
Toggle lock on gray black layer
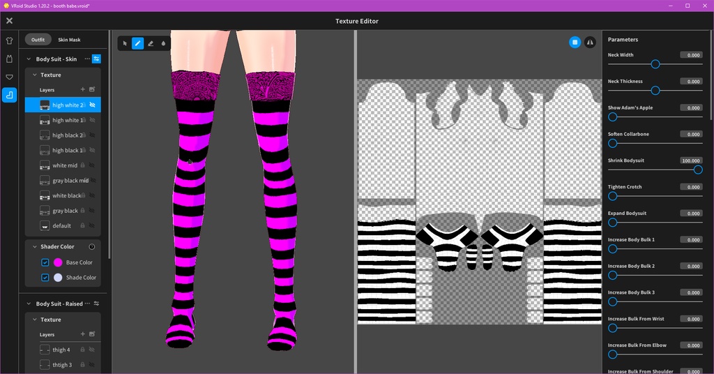(82, 211)
